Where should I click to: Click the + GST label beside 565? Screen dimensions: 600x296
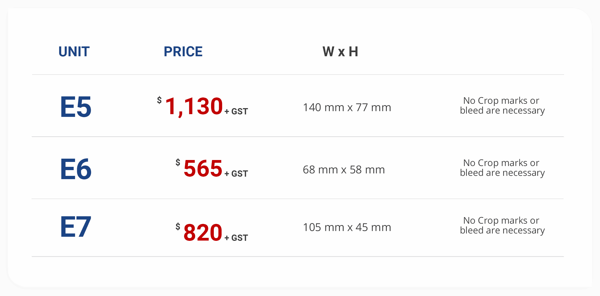[236, 174]
